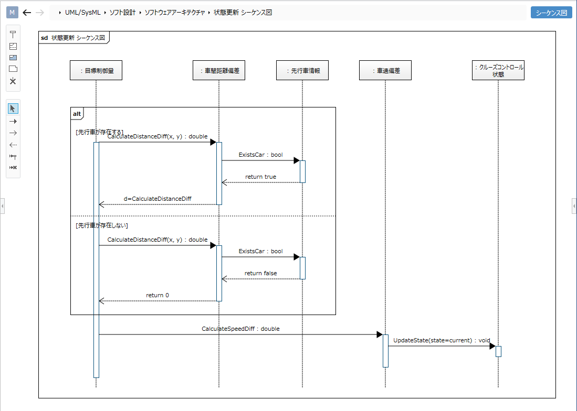Select the 車速偏差 lifeline head
This screenshot has width=577, height=411.
[x=385, y=71]
